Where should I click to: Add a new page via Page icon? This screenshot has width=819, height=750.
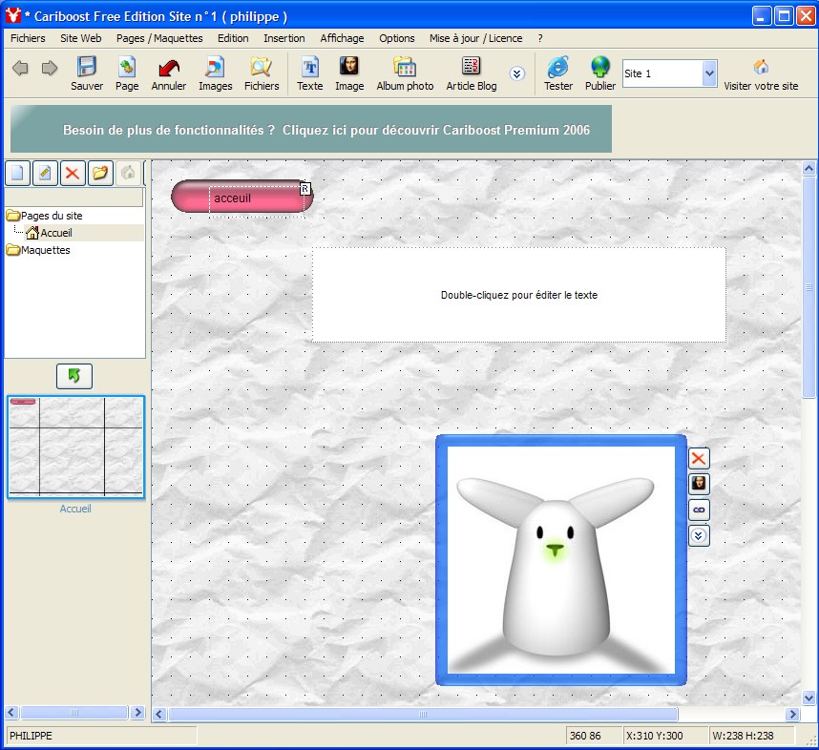tap(127, 73)
